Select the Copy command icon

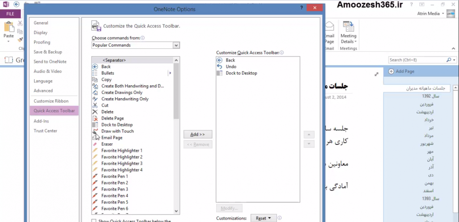(95, 79)
